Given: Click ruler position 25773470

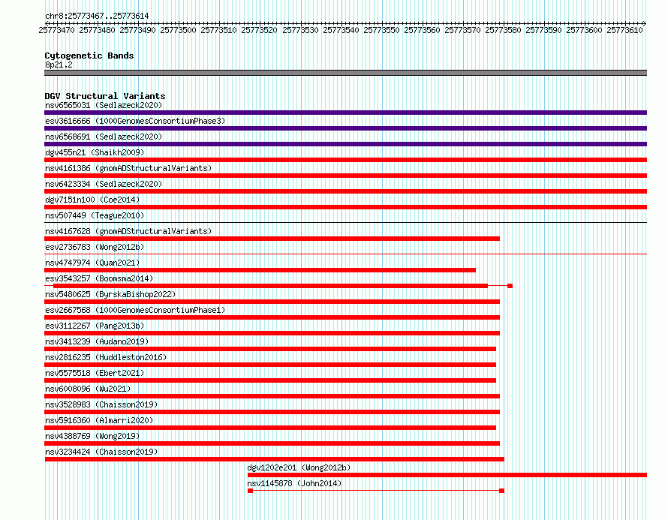Looking at the screenshot, I should [x=56, y=30].
